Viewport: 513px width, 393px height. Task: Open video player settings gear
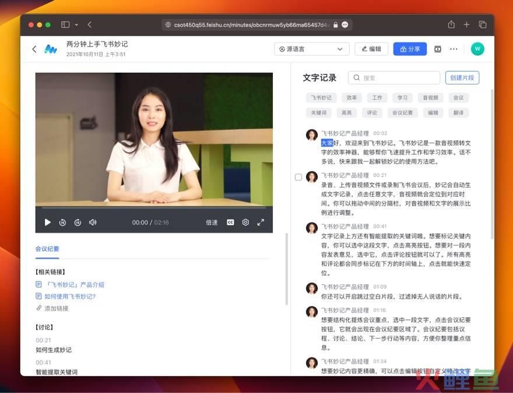245,222
